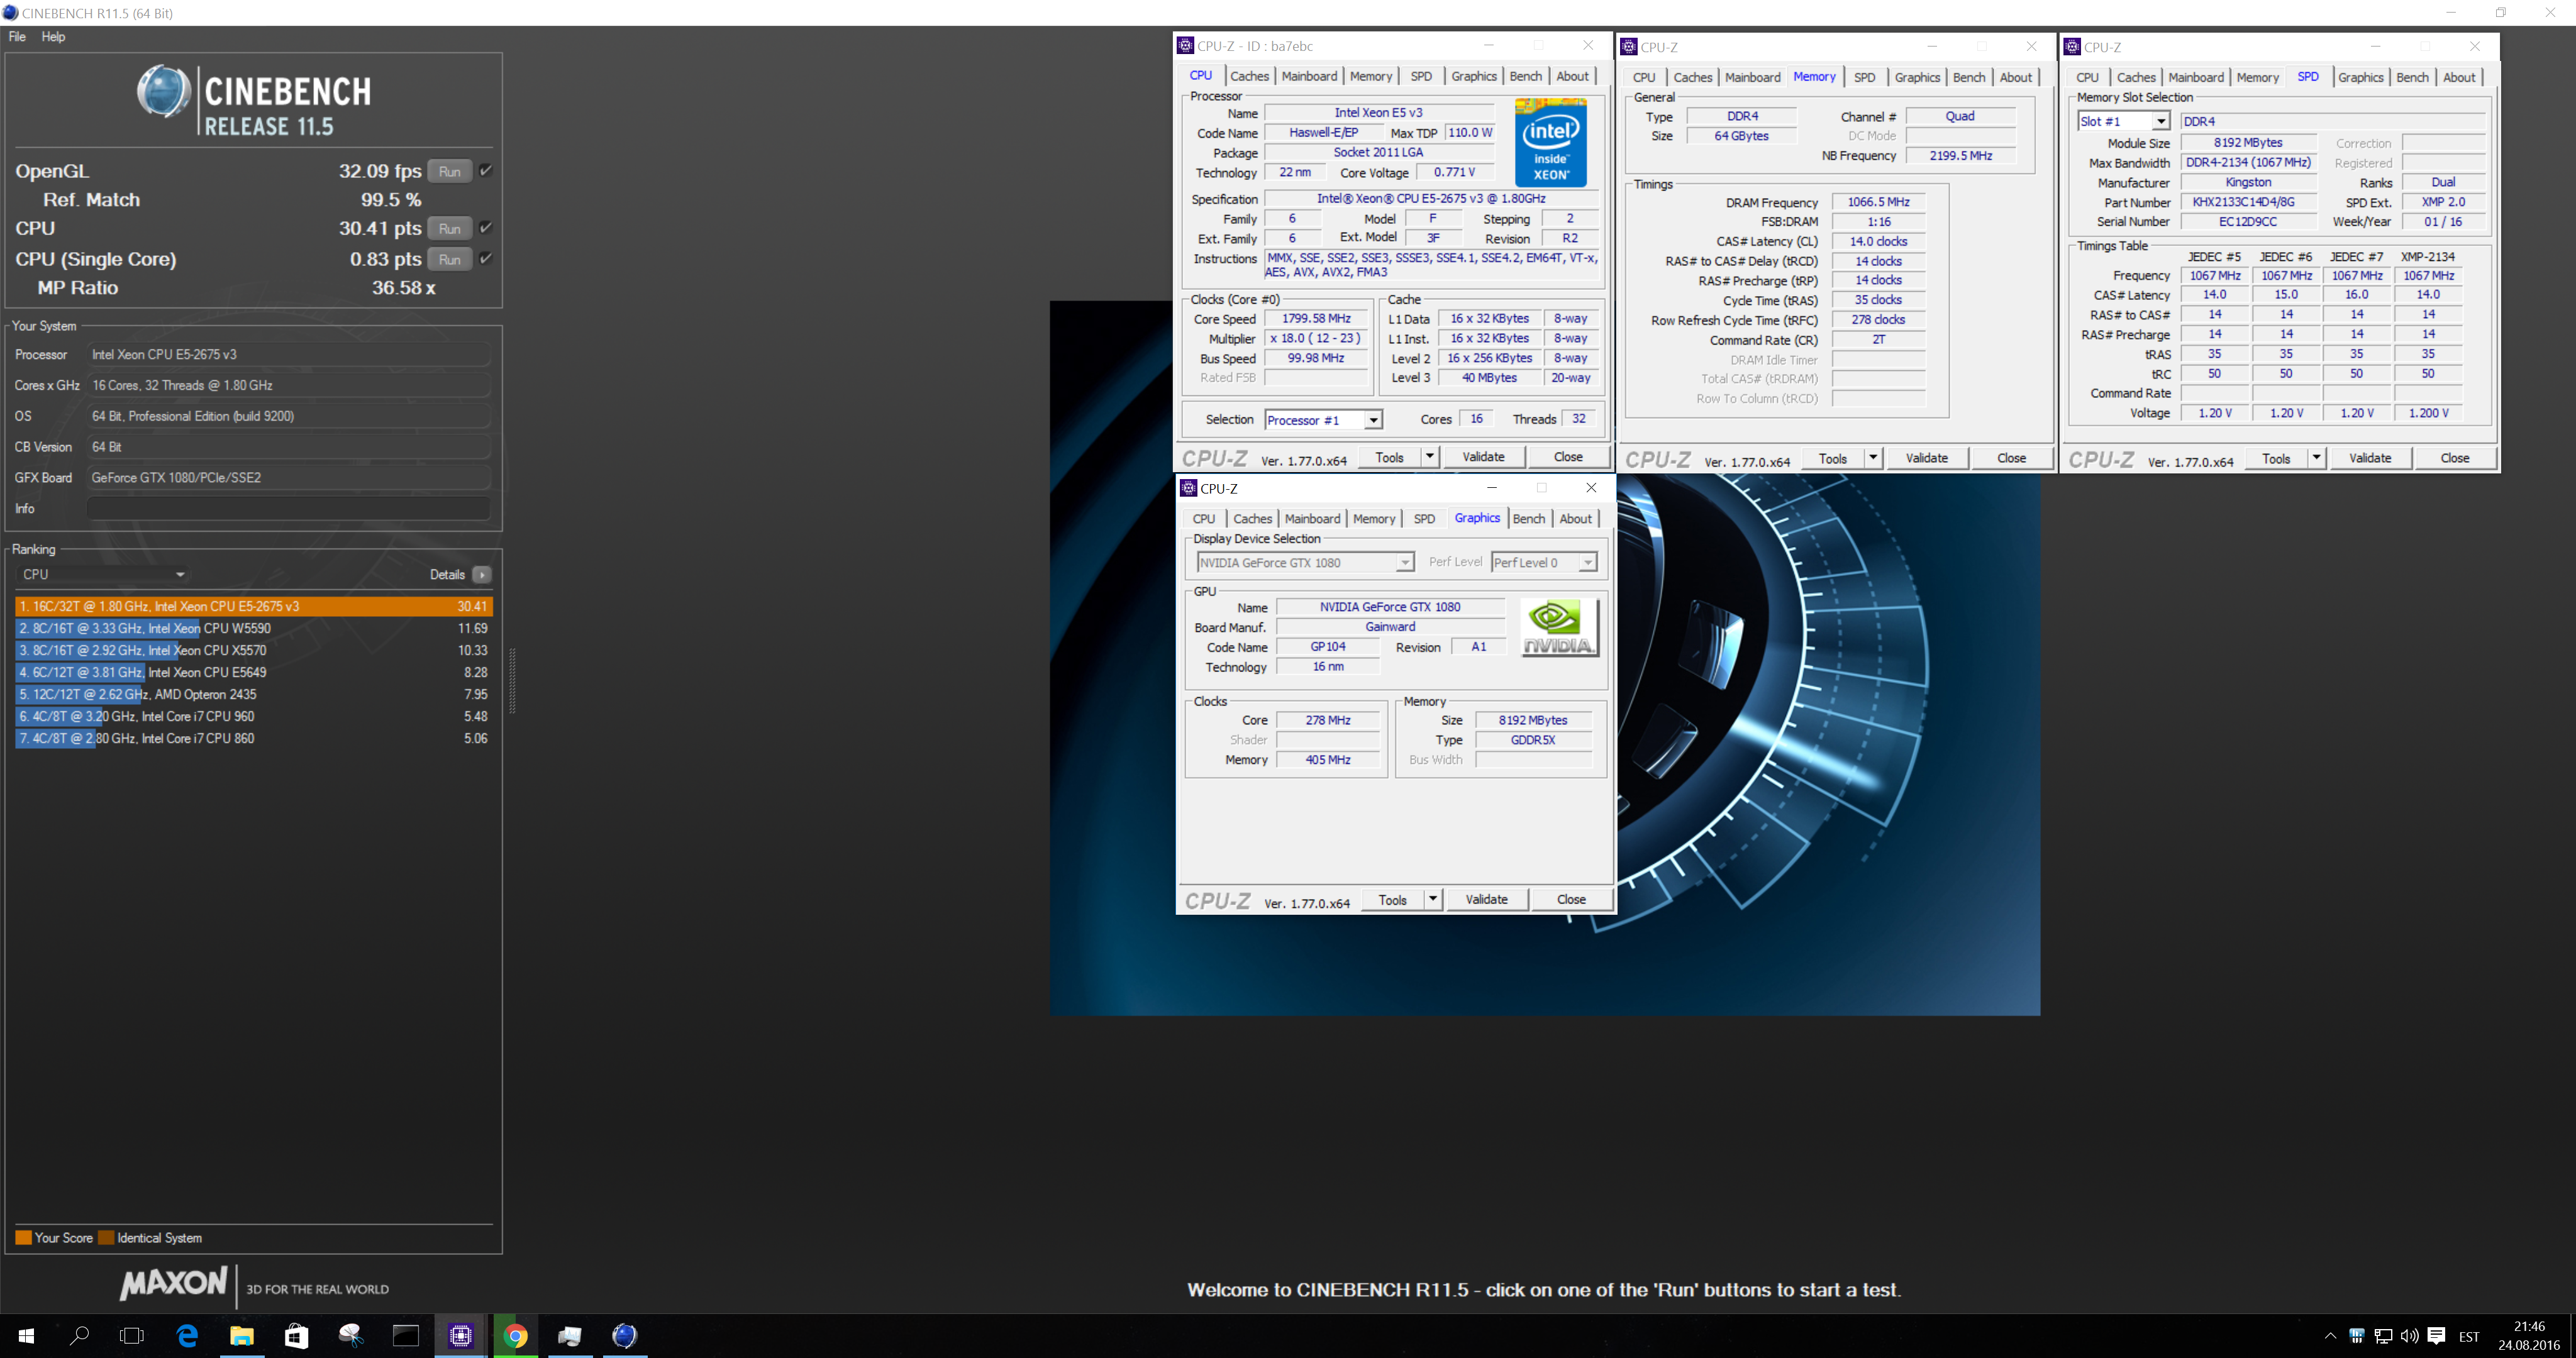The width and height of the screenshot is (2576, 1358).
Task: Expand Tools arrow in CPU-Z Graphics window
Action: (x=1433, y=899)
